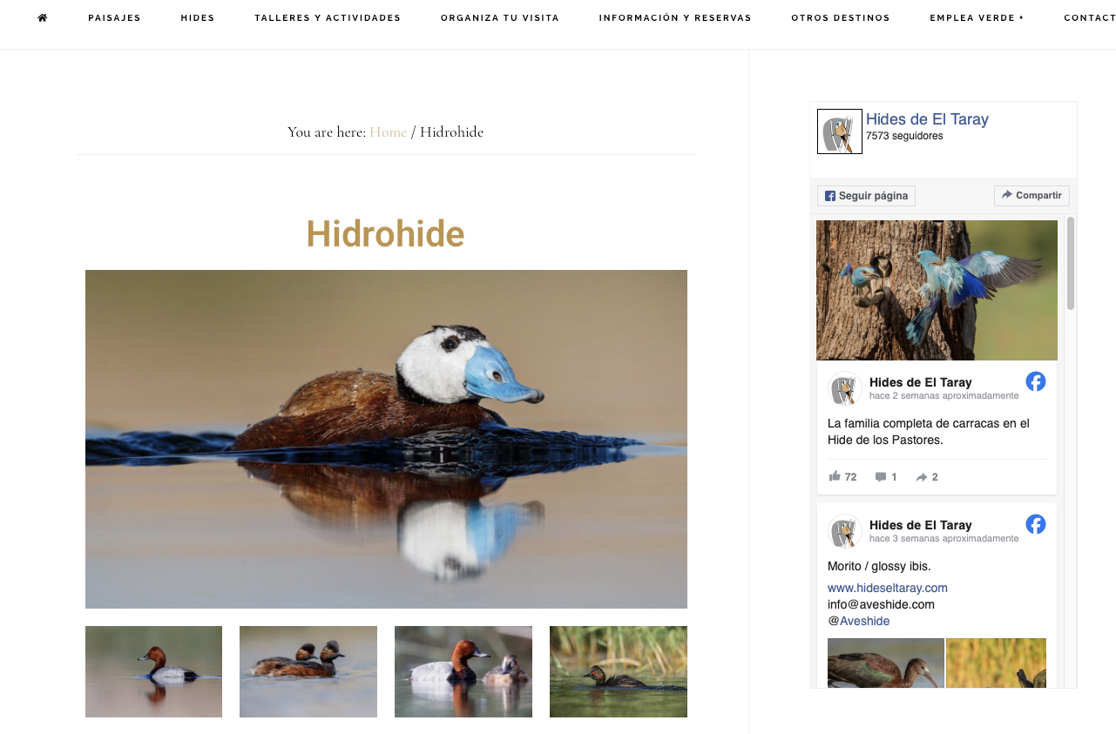Image resolution: width=1116 pixels, height=734 pixels.
Task: Open the first pochard duck thumbnail
Action: [x=153, y=671]
